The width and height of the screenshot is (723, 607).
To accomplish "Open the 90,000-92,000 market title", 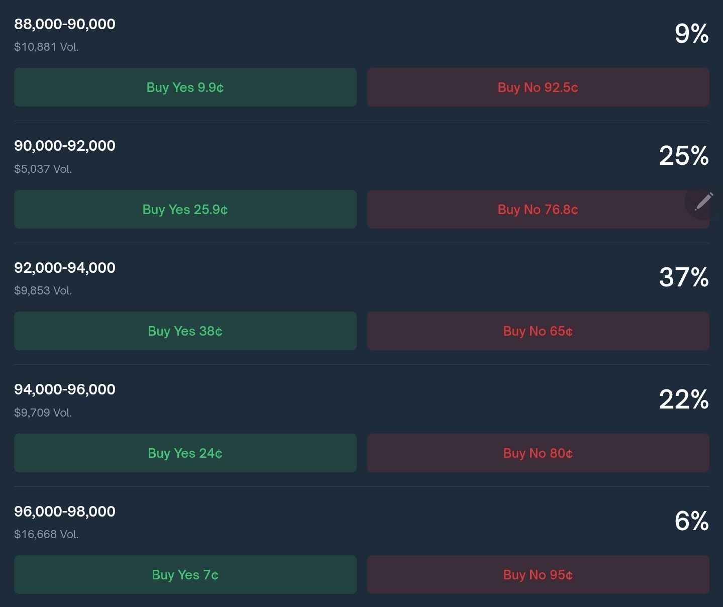I will pos(65,146).
